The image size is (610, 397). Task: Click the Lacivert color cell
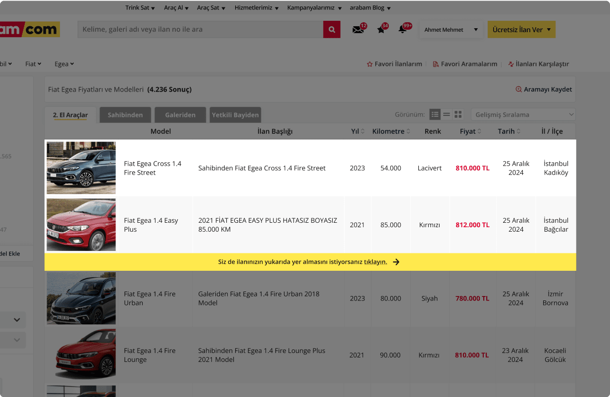[x=429, y=168]
